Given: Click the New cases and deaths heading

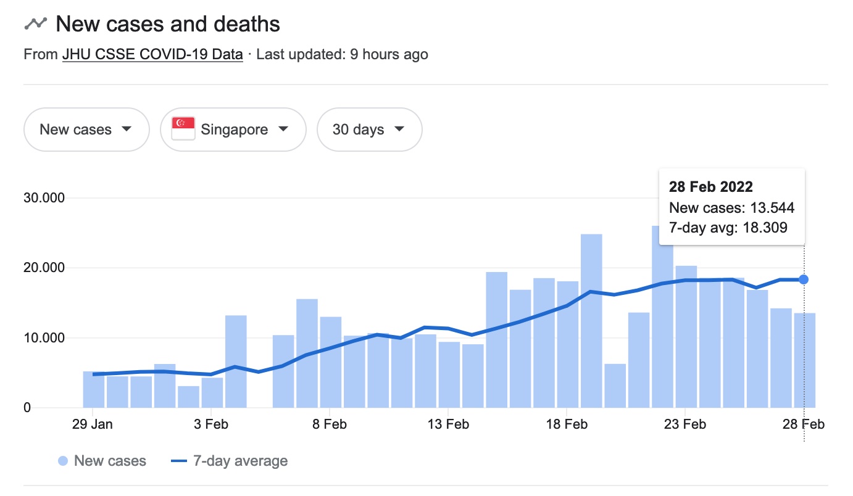Looking at the screenshot, I should click(x=168, y=24).
